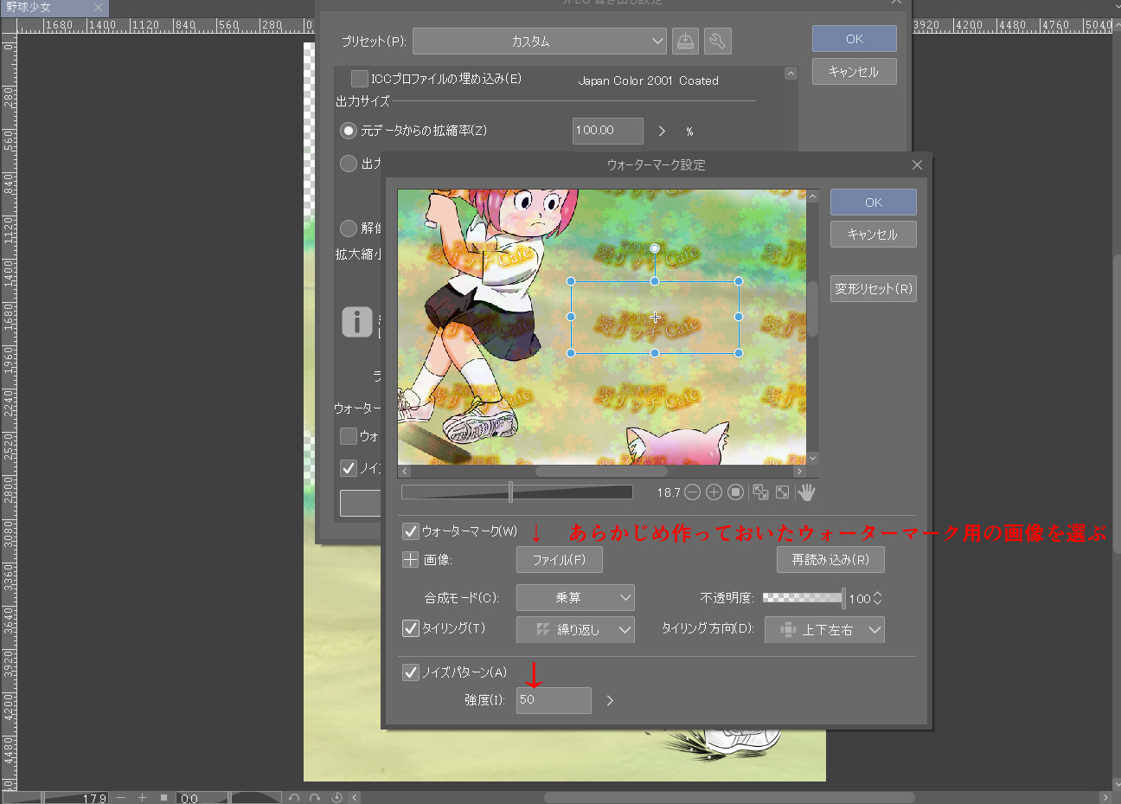Click the 強度 input field
This screenshot has width=1121, height=804.
tap(554, 700)
